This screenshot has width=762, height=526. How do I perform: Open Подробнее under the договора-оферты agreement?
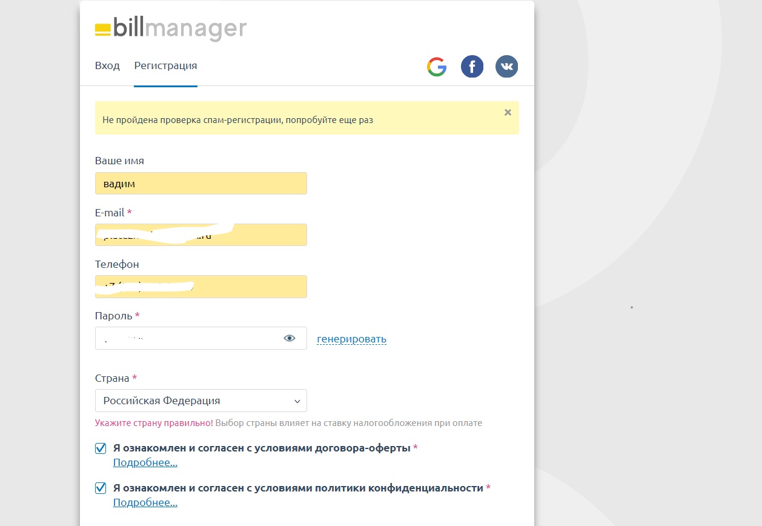(x=145, y=463)
